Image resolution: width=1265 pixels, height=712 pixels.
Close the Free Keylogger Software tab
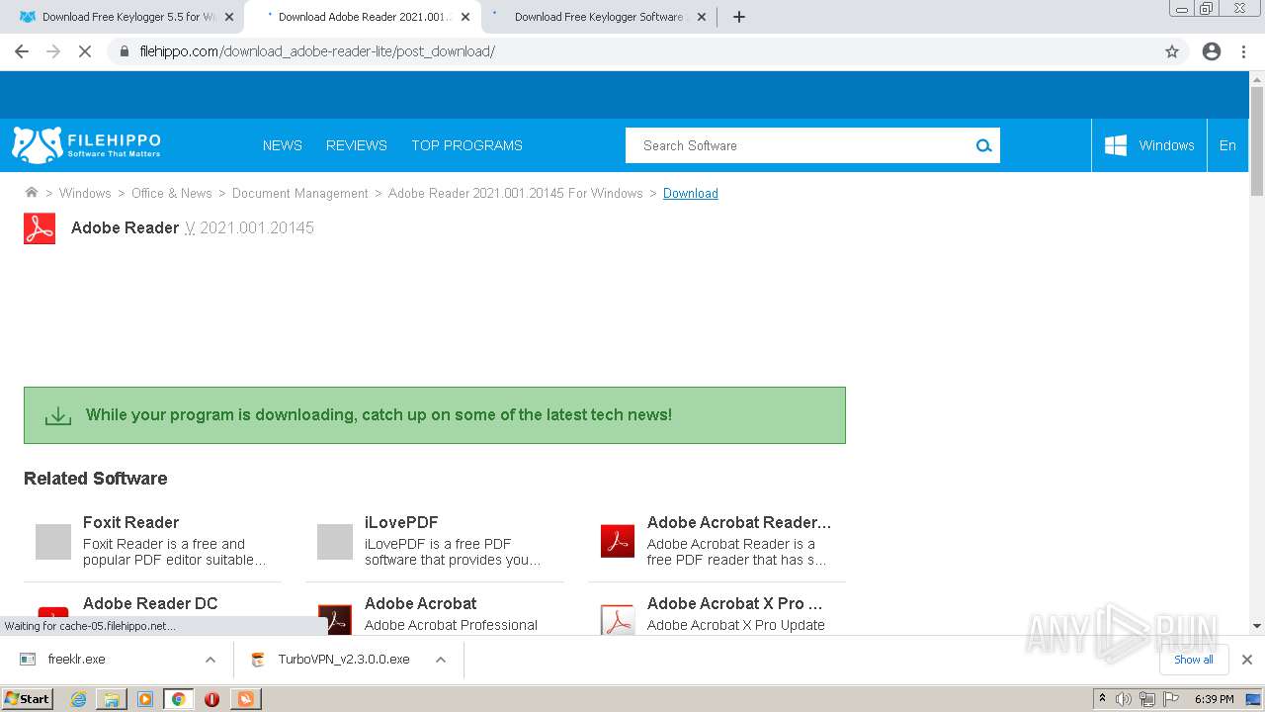702,17
